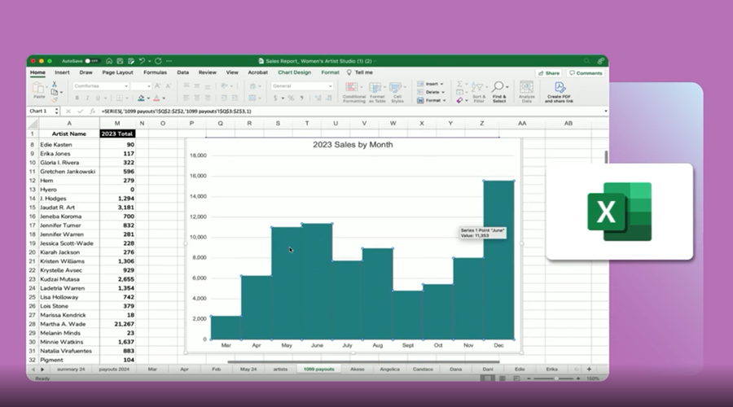Image resolution: width=733 pixels, height=407 pixels.
Task: Click the formula bar SERIES text
Action: click(176, 112)
